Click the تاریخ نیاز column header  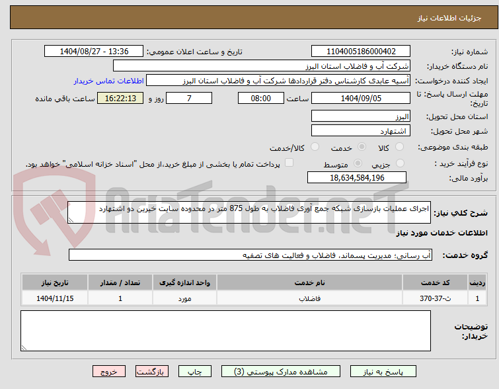(x=55, y=282)
